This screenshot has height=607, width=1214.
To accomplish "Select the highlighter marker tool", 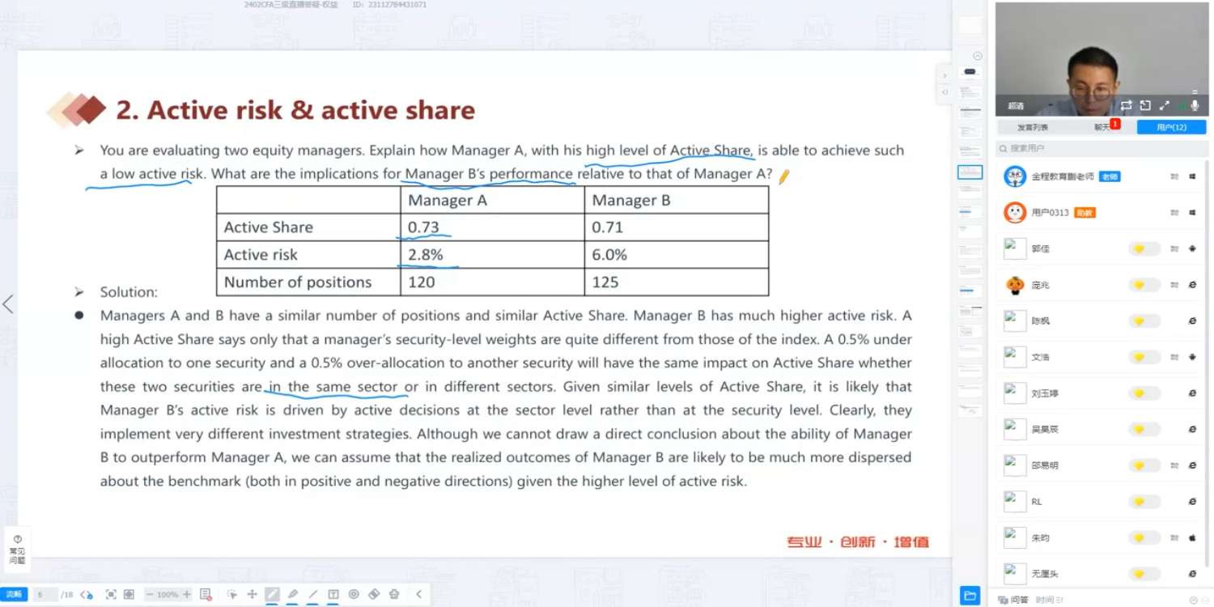I will tap(293, 594).
